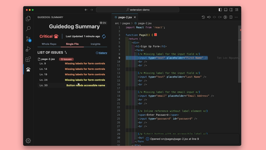
Task: Click the src breadcrumb segment
Action: coord(117,23)
